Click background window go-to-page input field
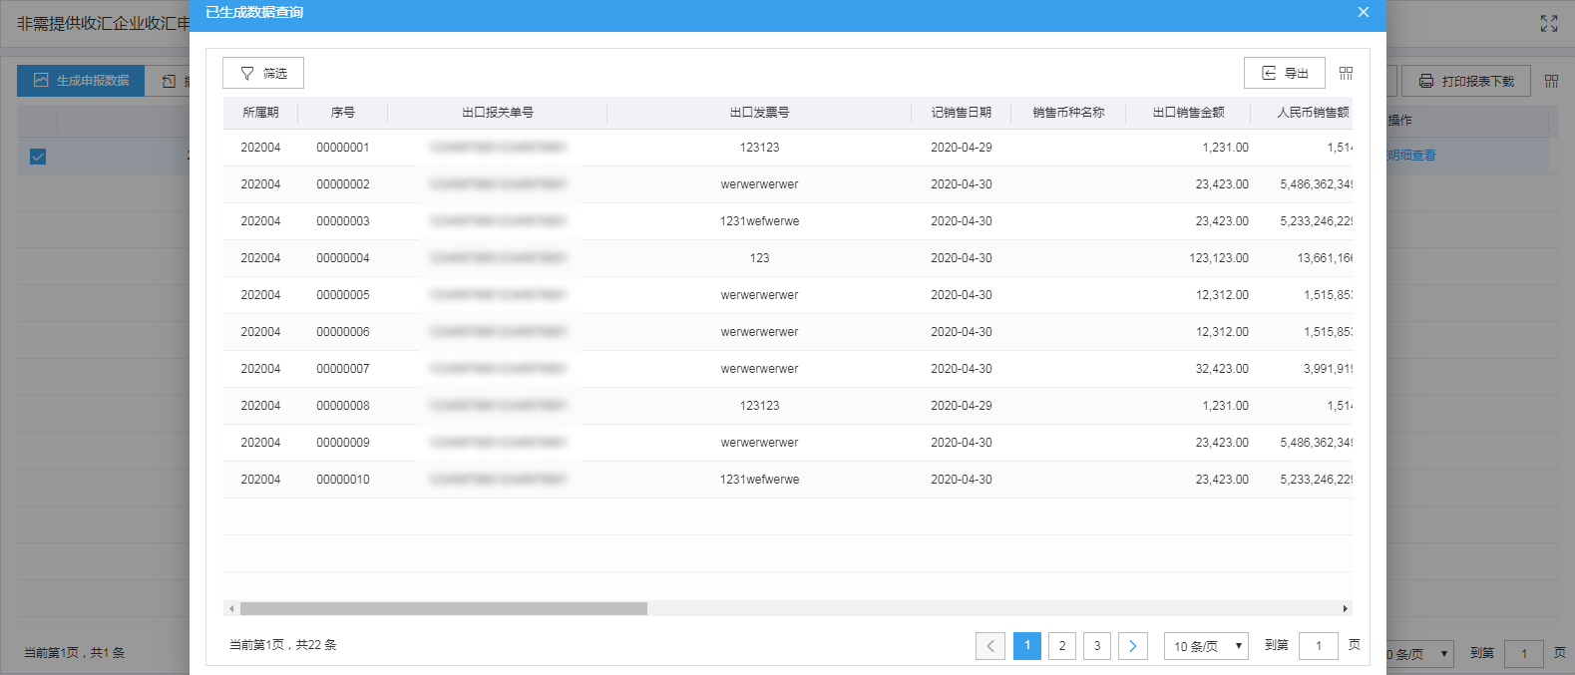This screenshot has width=1575, height=675. pyautogui.click(x=1524, y=654)
